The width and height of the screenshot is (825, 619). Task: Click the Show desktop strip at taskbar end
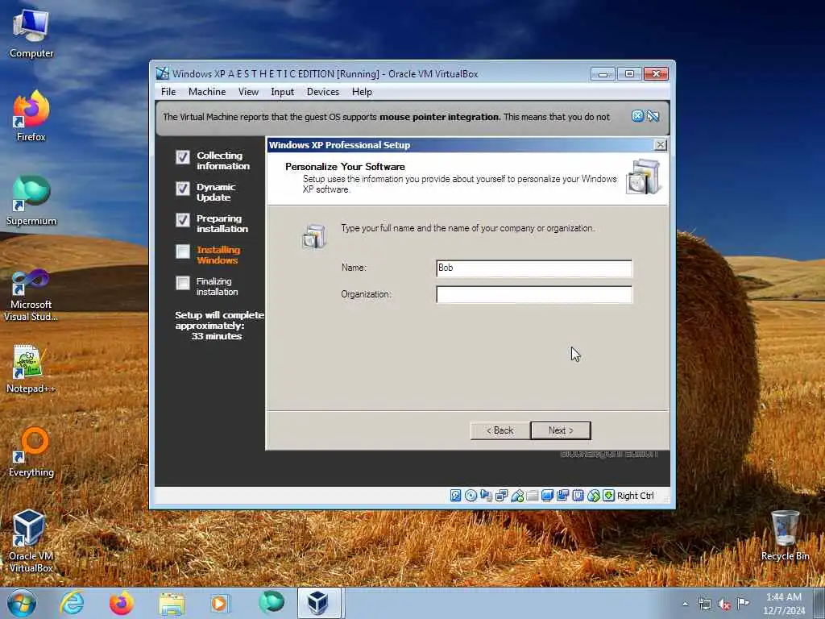[821, 604]
